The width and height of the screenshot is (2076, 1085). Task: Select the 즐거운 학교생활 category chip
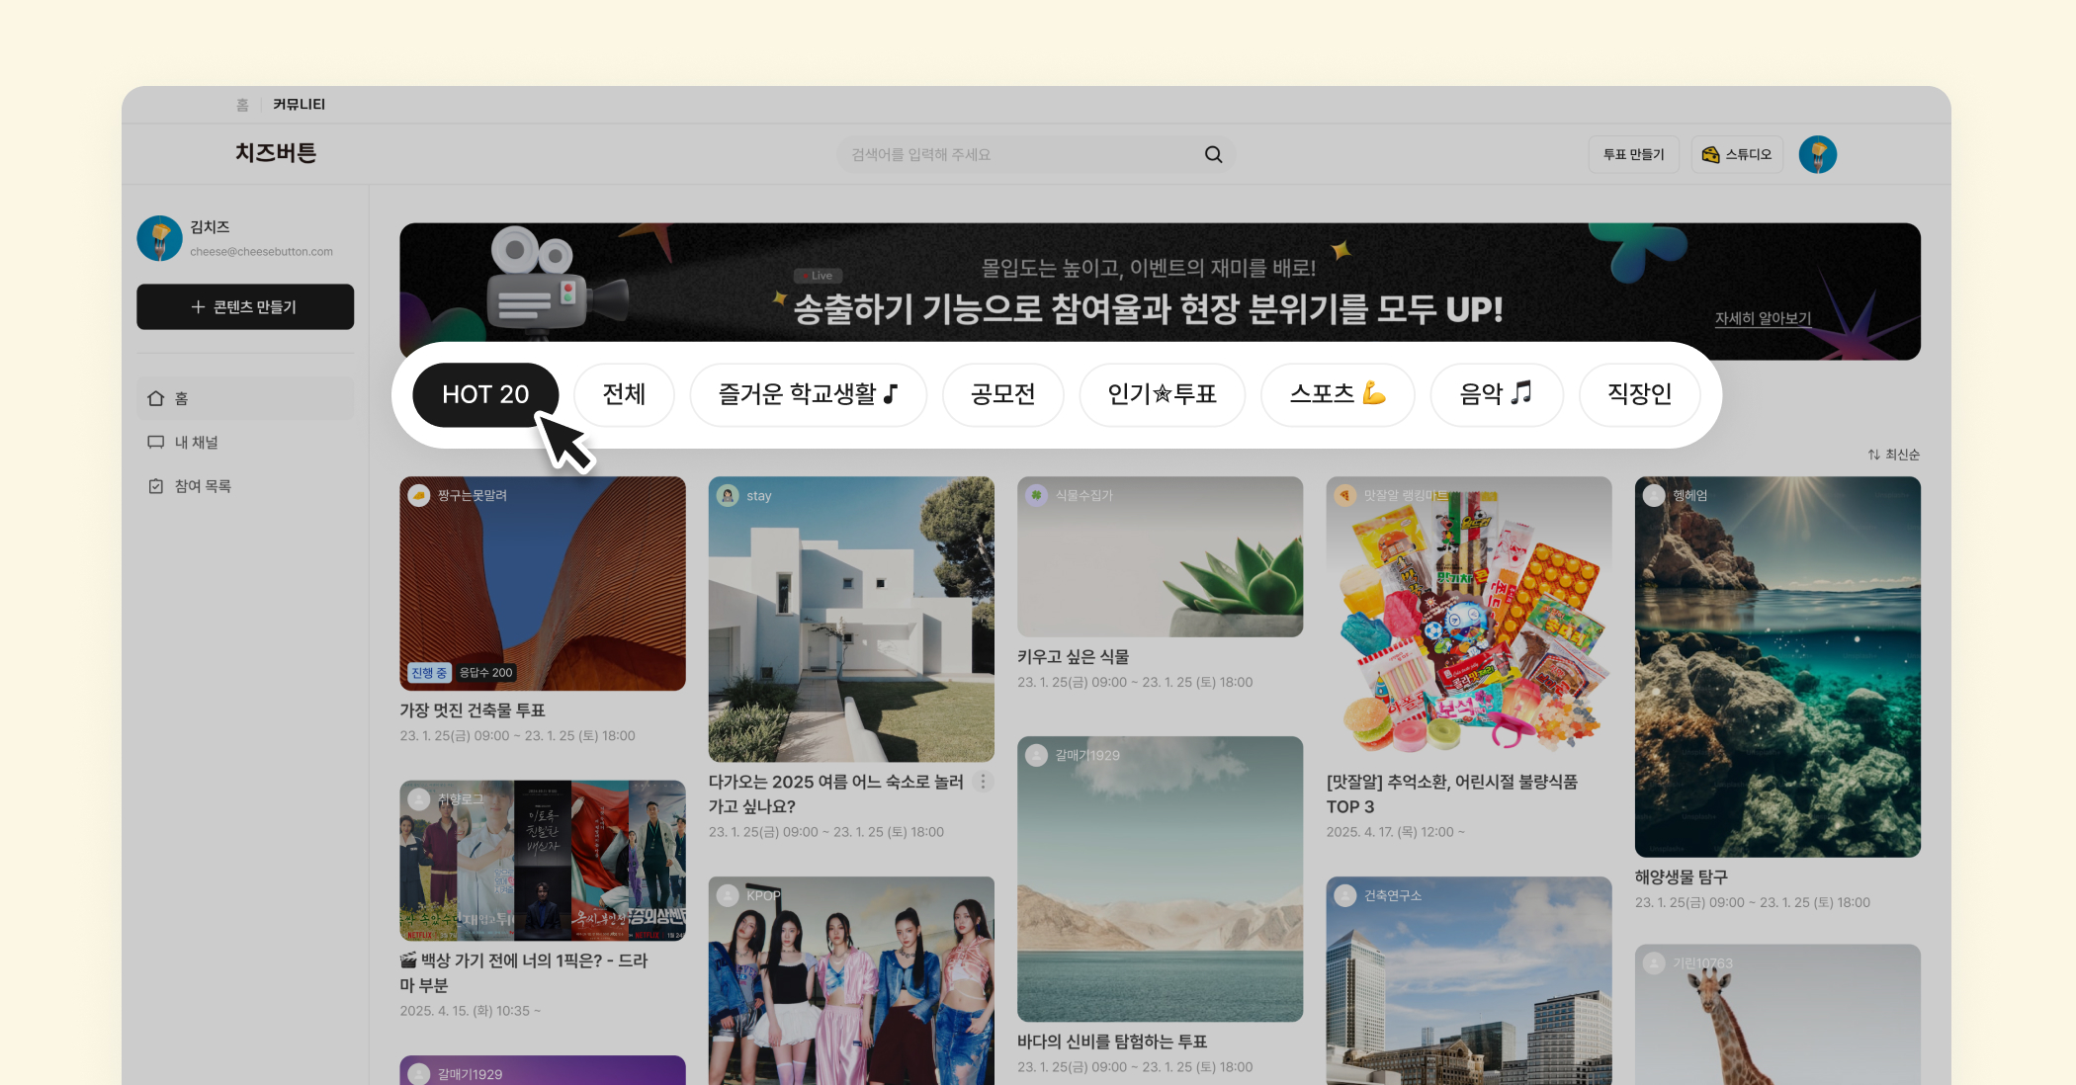click(x=808, y=394)
